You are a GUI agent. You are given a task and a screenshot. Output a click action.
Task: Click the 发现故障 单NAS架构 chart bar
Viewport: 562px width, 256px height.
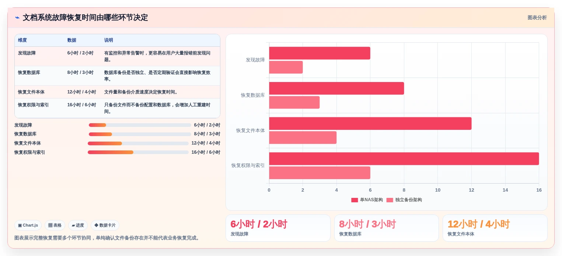pyautogui.click(x=320, y=53)
